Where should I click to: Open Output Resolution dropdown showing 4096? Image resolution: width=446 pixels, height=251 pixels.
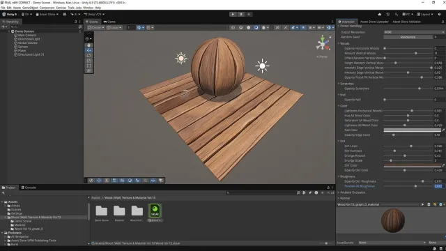(x=414, y=32)
